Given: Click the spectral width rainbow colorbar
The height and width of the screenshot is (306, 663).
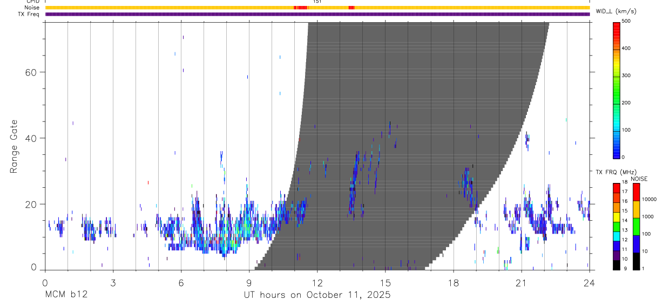Looking at the screenshot, I should [617, 90].
